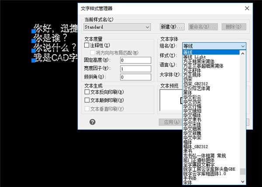Screen dimensions: 262x187
Task: Open the 当前样式名 Standard dropdown
Action: point(117,27)
